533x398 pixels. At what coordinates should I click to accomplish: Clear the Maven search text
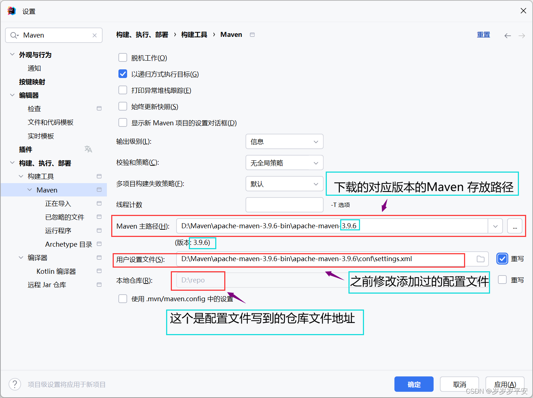click(x=95, y=35)
